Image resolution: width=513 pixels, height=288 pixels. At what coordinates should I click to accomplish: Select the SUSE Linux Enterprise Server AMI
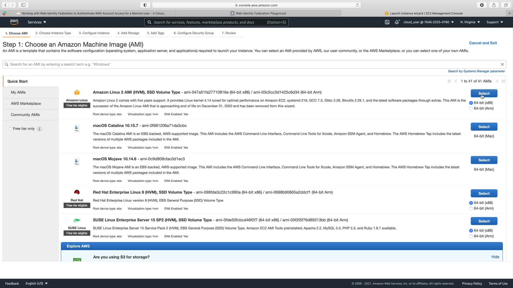coord(484,221)
